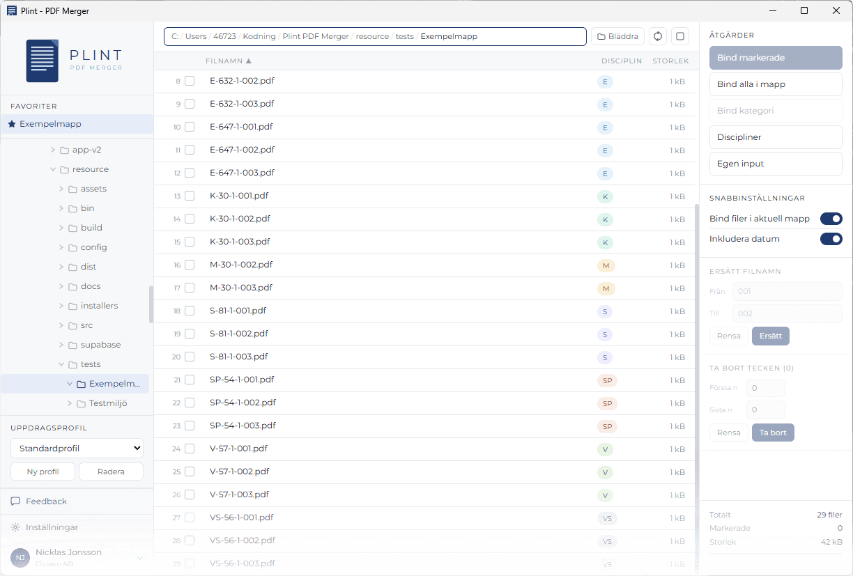Check the box for K-30-1-001.pdf
This screenshot has width=853, height=576.
[190, 196]
